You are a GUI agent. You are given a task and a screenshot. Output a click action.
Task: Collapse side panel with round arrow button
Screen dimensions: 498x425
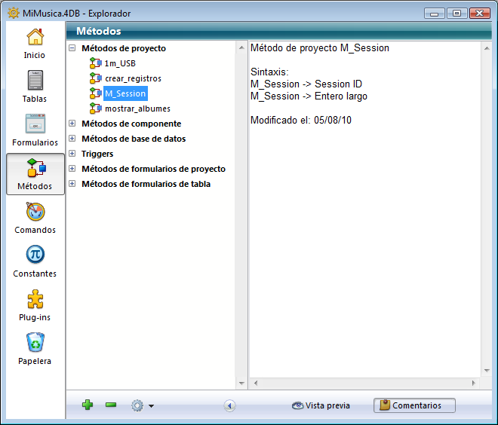click(229, 405)
